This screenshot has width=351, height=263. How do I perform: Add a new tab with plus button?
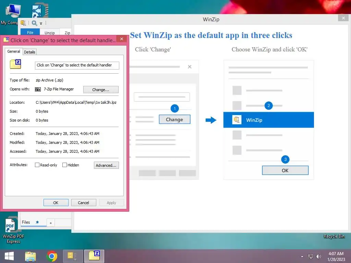pyautogui.click(x=51, y=223)
